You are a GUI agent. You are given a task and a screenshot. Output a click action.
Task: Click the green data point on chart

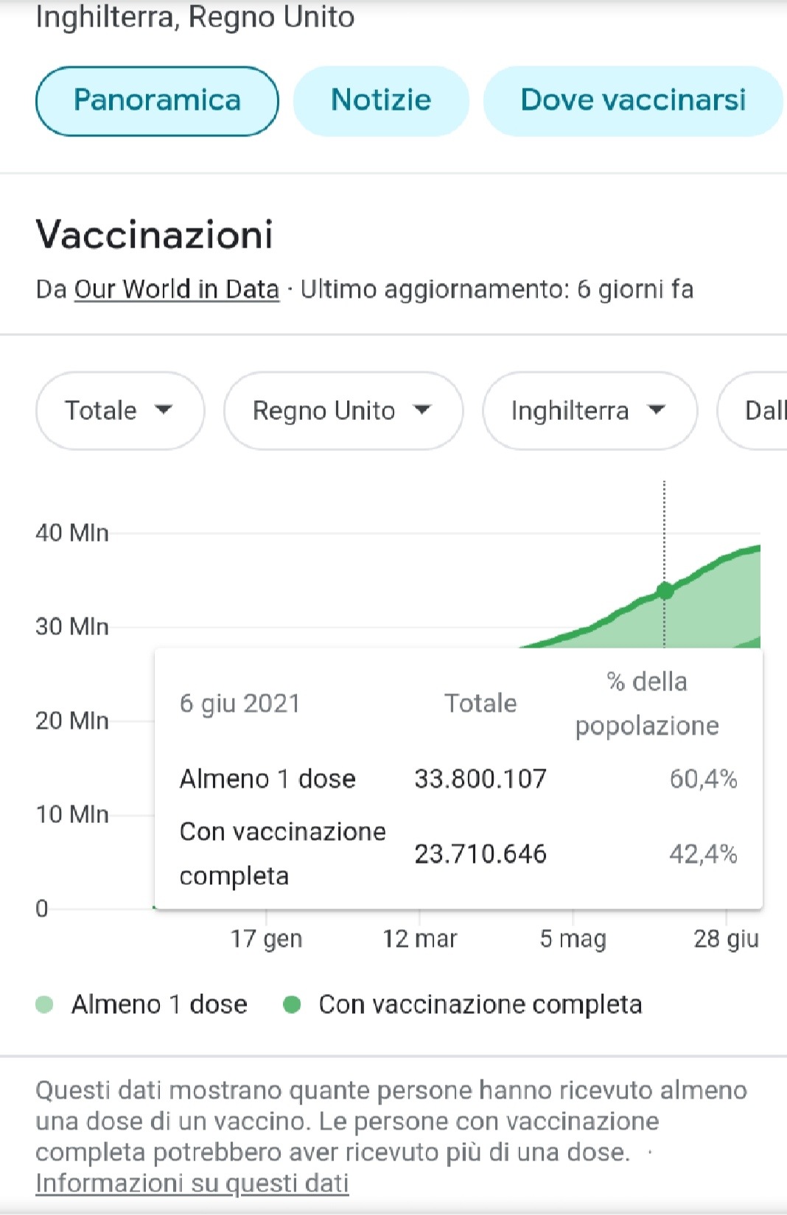coord(665,591)
